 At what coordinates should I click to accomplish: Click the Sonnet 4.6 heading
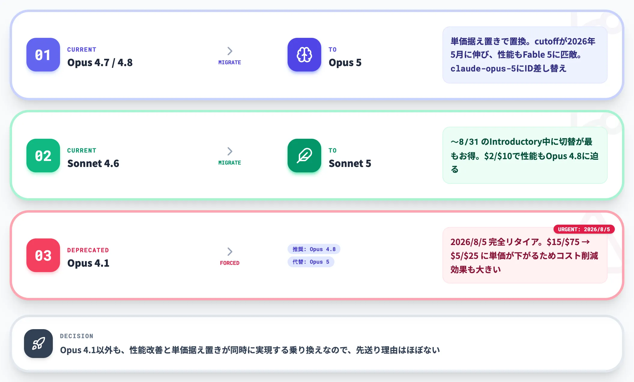[93, 163]
